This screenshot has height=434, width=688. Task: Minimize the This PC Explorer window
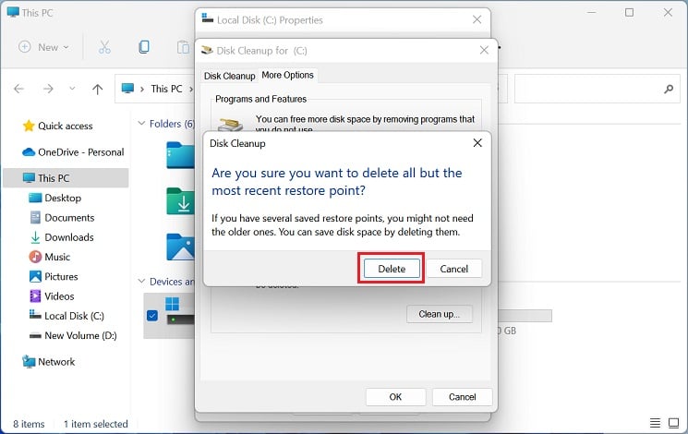click(x=591, y=12)
